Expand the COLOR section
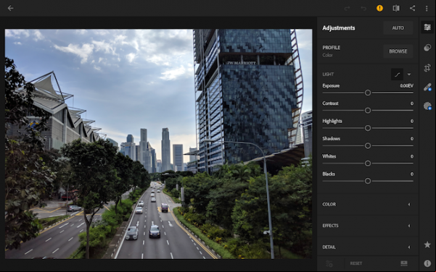 coord(368,204)
